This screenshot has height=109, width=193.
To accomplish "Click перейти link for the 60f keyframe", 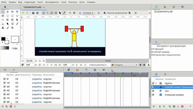I will pyautogui.click(x=37, y=94).
